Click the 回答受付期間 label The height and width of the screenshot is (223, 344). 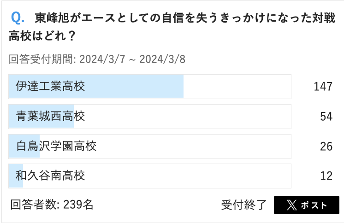pos(42,59)
